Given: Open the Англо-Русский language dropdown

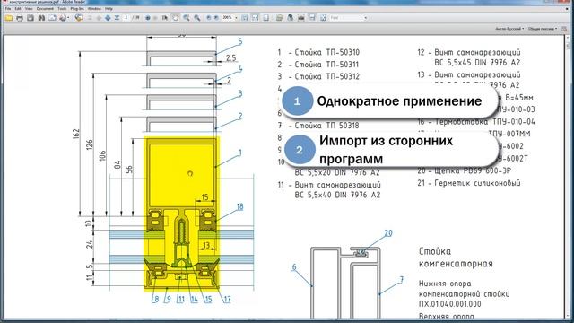Looking at the screenshot, I should point(509,29).
